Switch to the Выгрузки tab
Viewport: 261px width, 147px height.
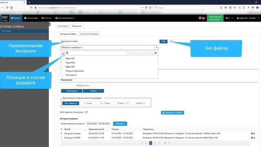coord(77,26)
